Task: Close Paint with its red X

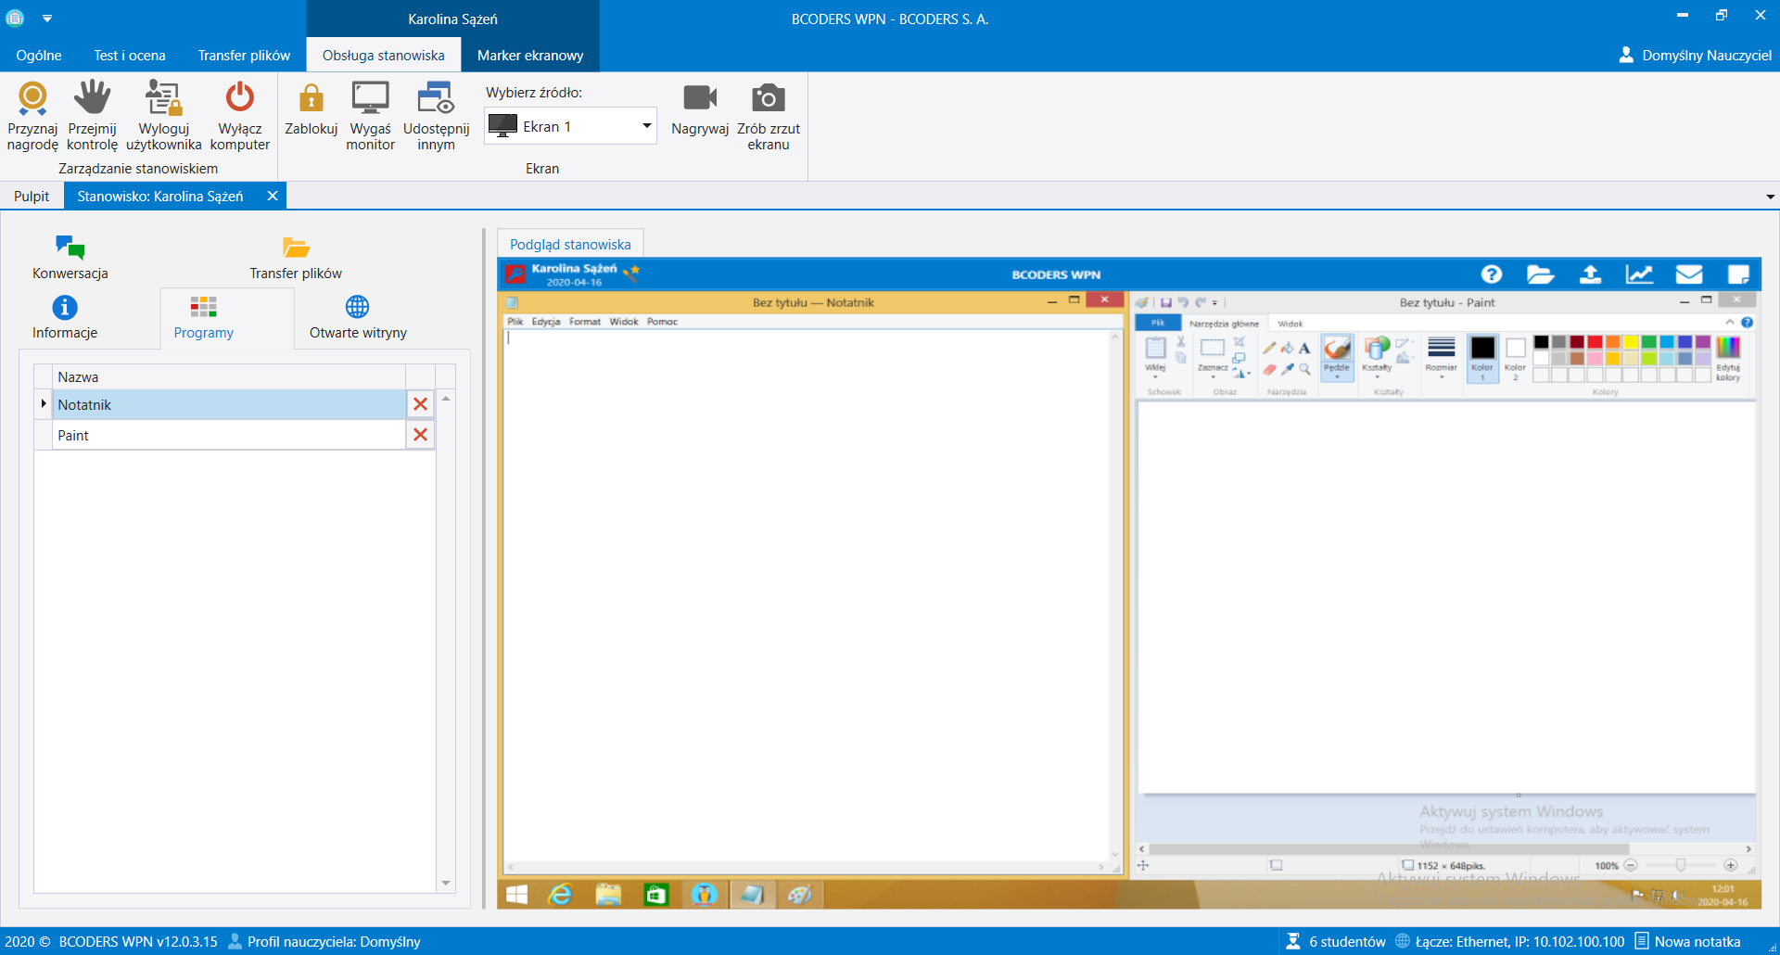Action: (x=420, y=435)
